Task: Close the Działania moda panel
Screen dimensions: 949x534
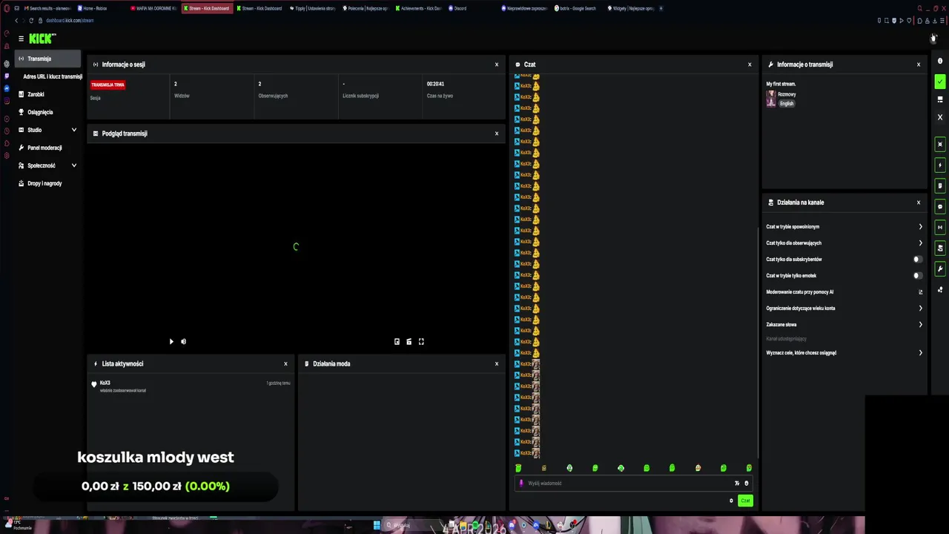Action: (x=497, y=364)
